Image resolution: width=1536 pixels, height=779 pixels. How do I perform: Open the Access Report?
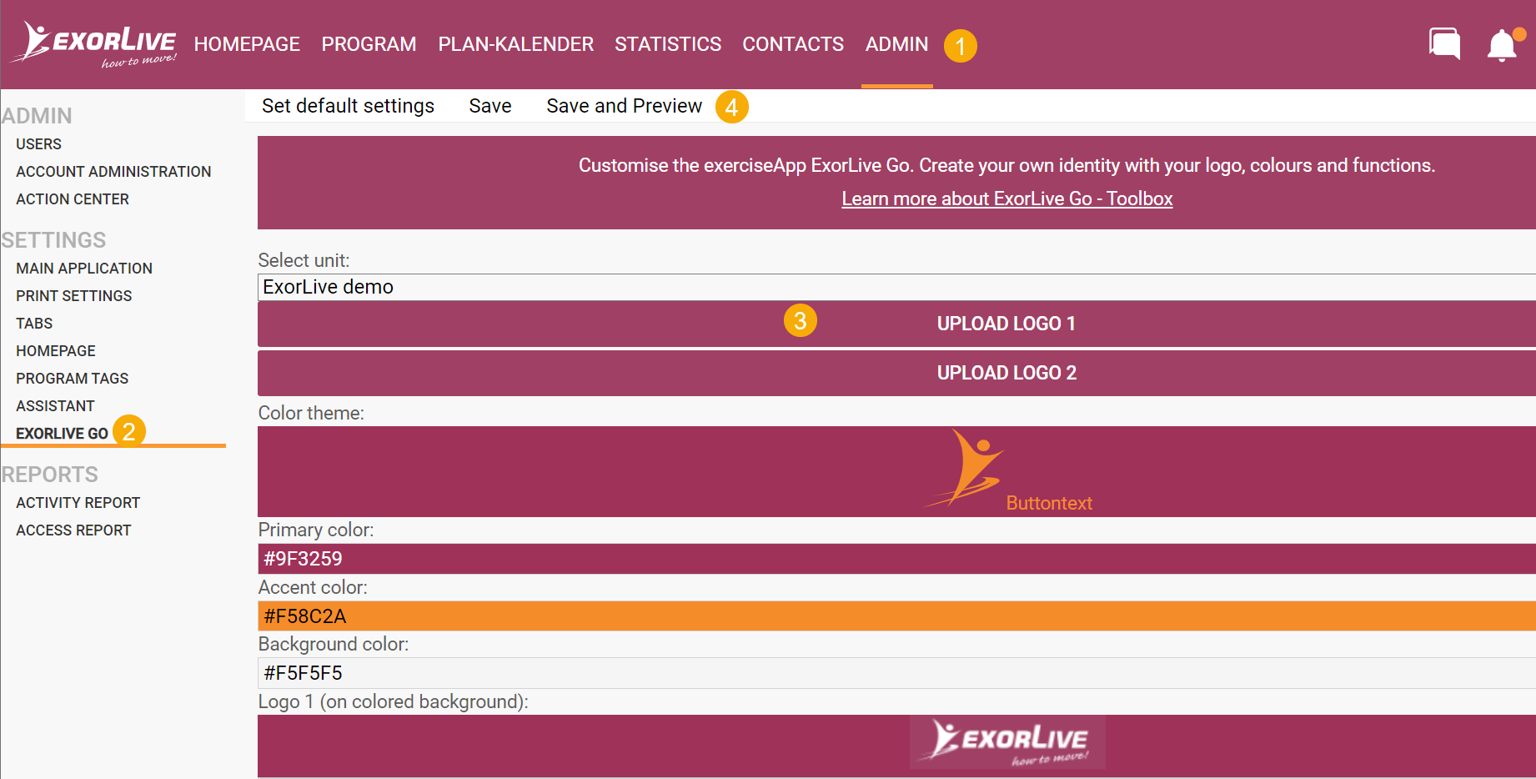[x=73, y=530]
